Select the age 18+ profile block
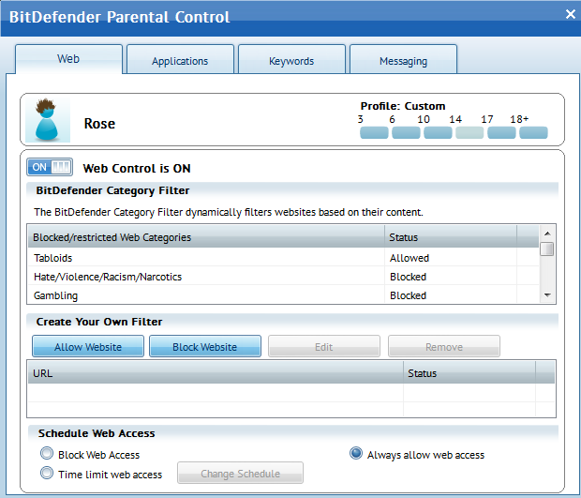Screen dimensions: 581x498 pos(533,132)
